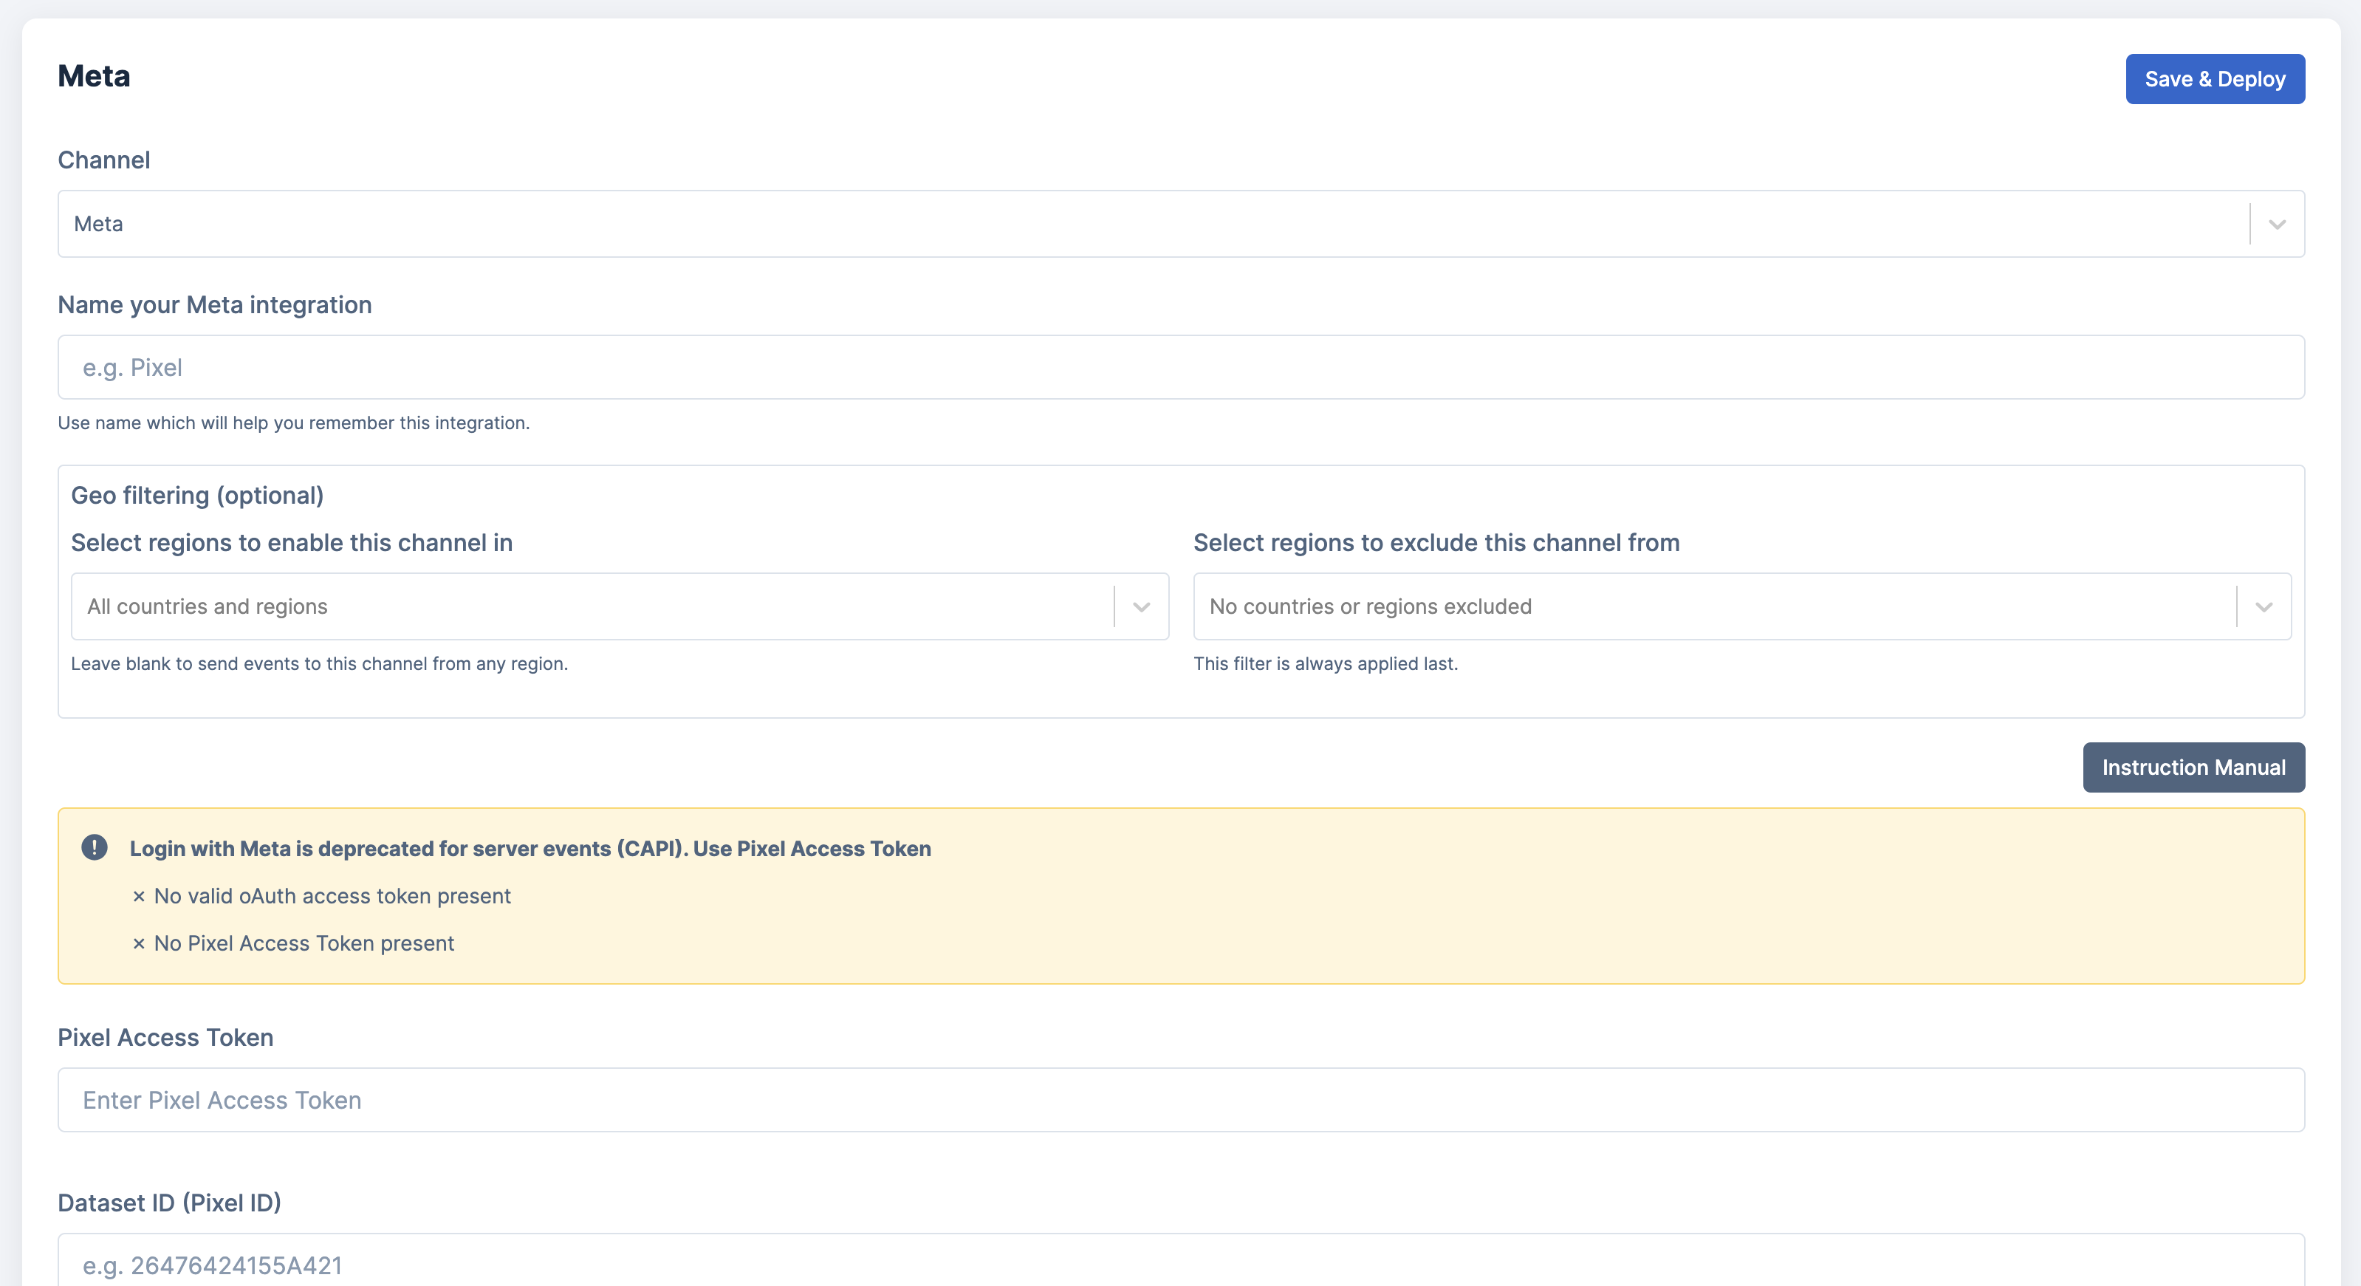Click the X icon beside Pixel Access Token message

pyautogui.click(x=138, y=944)
